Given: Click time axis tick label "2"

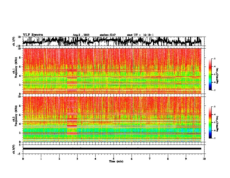Looking at the screenshot, I should pyautogui.click(x=59, y=159).
